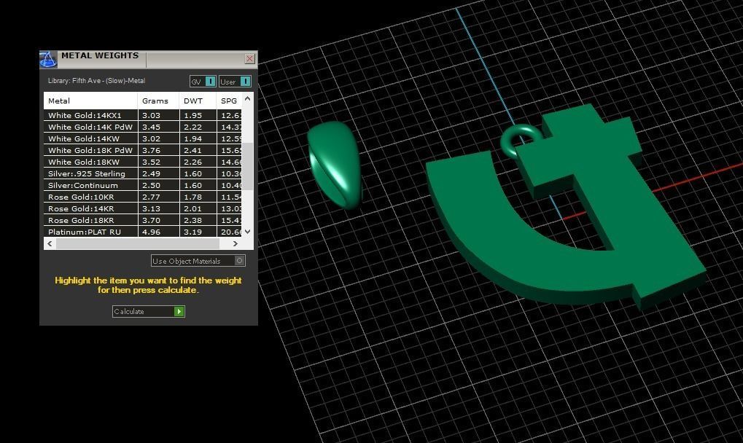743x443 pixels.
Task: Toggle the GV library switch
Action: pyautogui.click(x=203, y=82)
